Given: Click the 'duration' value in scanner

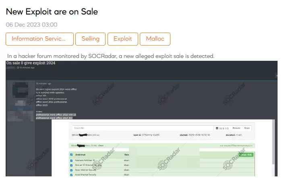Looking at the screenshot, I should [x=239, y=135].
